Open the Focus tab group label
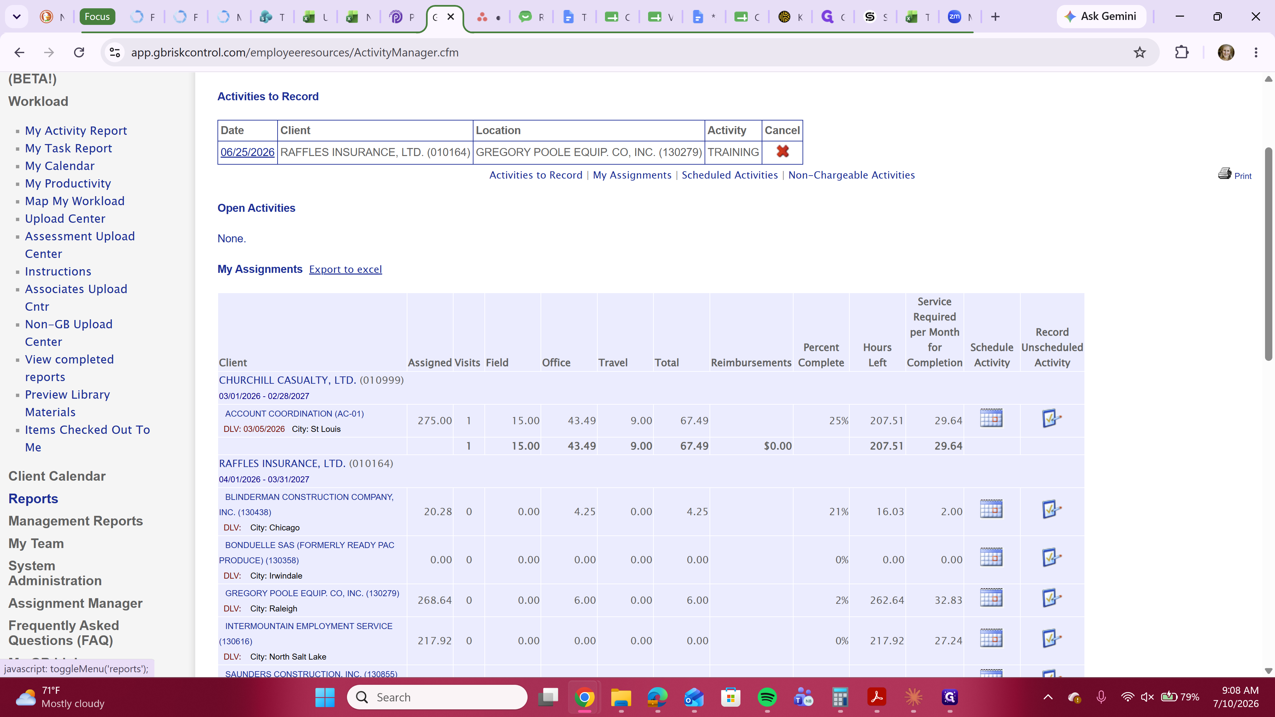Image resolution: width=1275 pixels, height=717 pixels. 97,17
